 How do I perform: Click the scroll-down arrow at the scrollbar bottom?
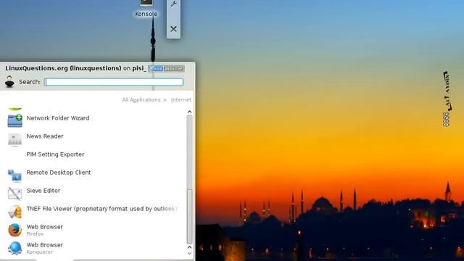[x=190, y=253]
